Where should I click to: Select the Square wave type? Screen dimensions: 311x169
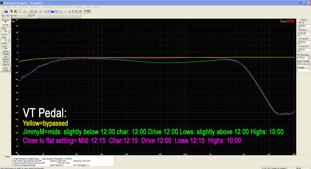pos(5,51)
